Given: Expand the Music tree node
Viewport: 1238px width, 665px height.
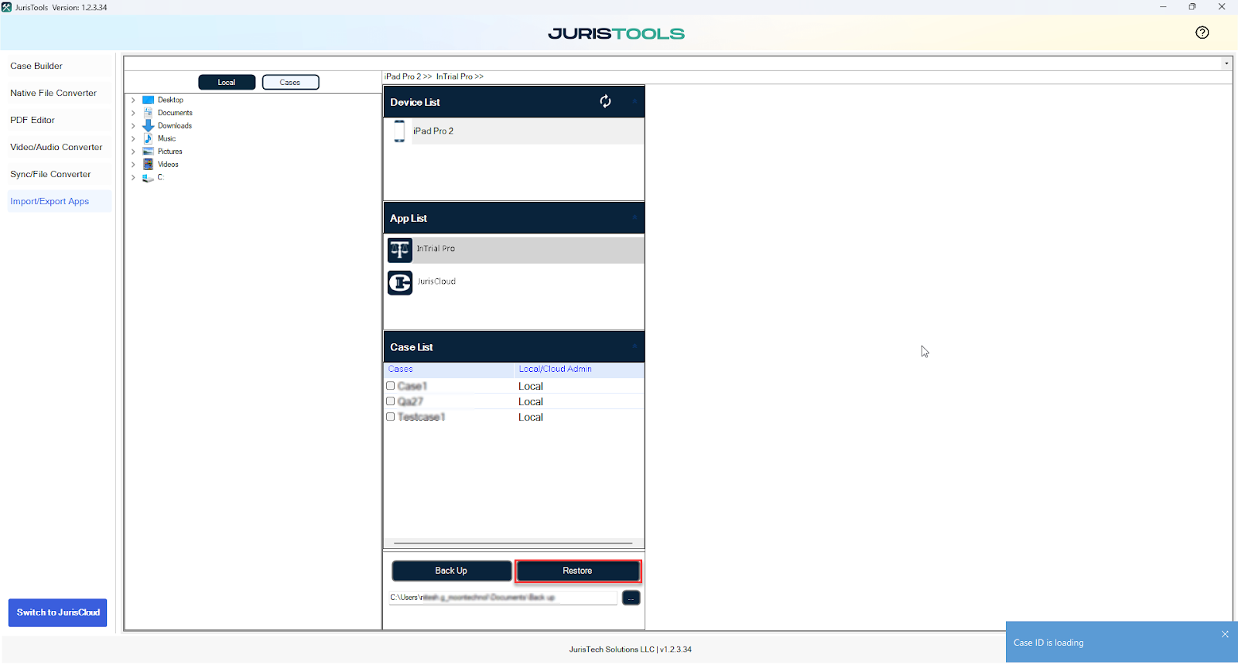Looking at the screenshot, I should coord(133,138).
